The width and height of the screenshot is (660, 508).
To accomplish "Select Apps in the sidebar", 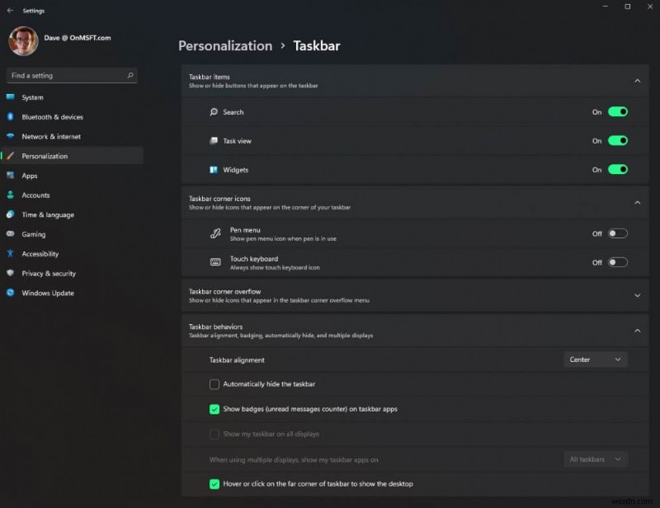I will tap(29, 175).
